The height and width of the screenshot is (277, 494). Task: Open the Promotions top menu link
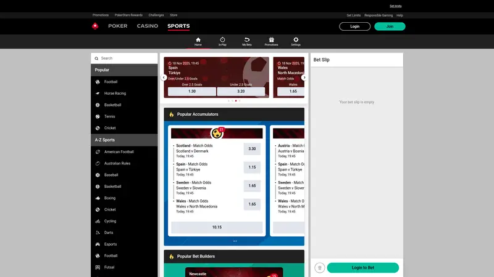point(101,15)
